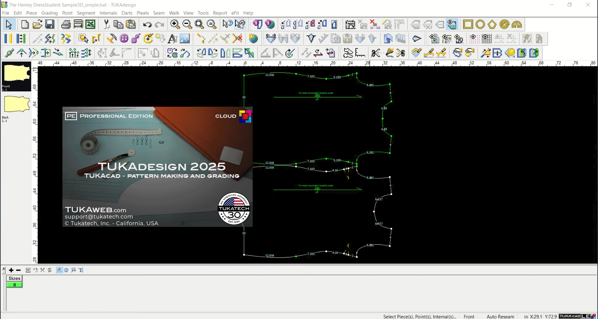The image size is (598, 319).
Task: Create a new file with the blank page icon
Action: point(25,25)
